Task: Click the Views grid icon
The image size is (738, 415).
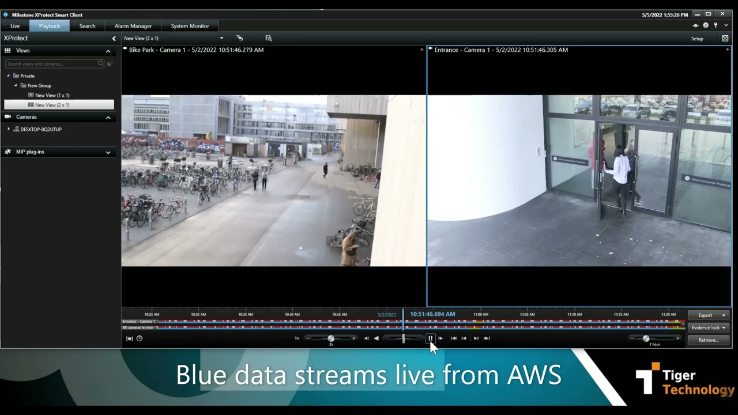Action: point(7,51)
